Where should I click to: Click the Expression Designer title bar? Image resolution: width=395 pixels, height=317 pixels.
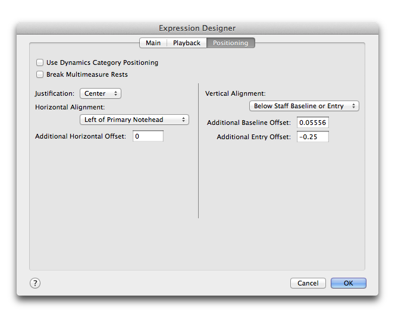(197, 28)
